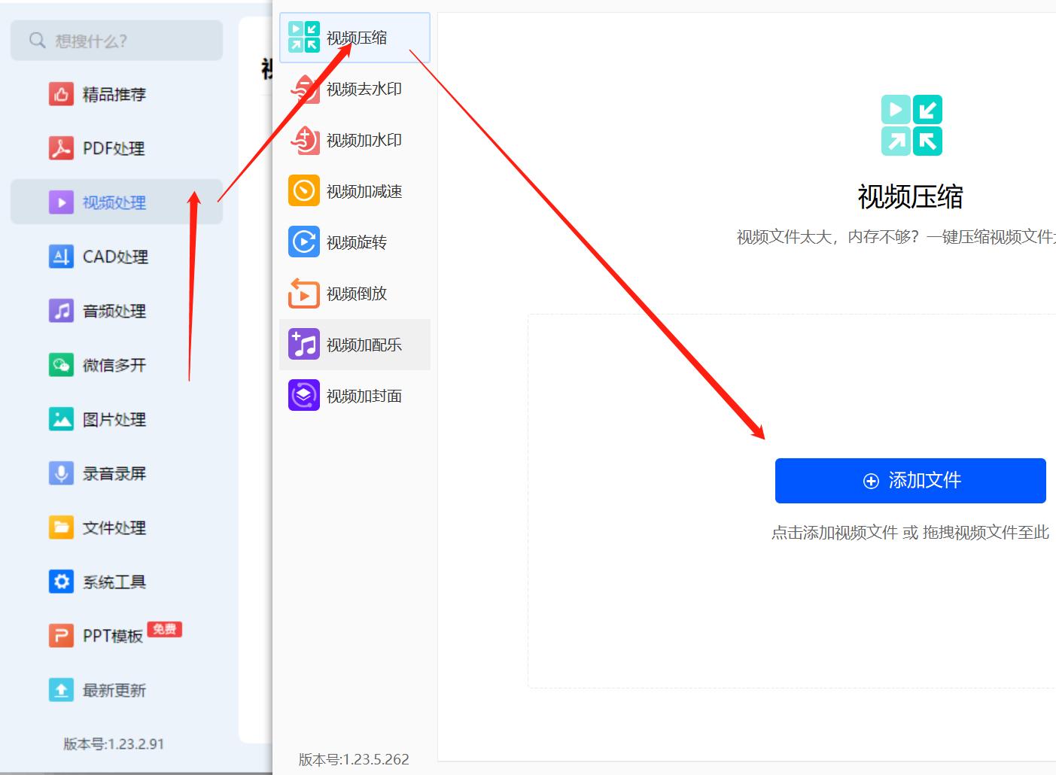Open the 视频加配乐 tool

pos(354,345)
